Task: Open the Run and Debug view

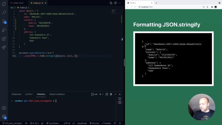Action: (x=4, y=30)
